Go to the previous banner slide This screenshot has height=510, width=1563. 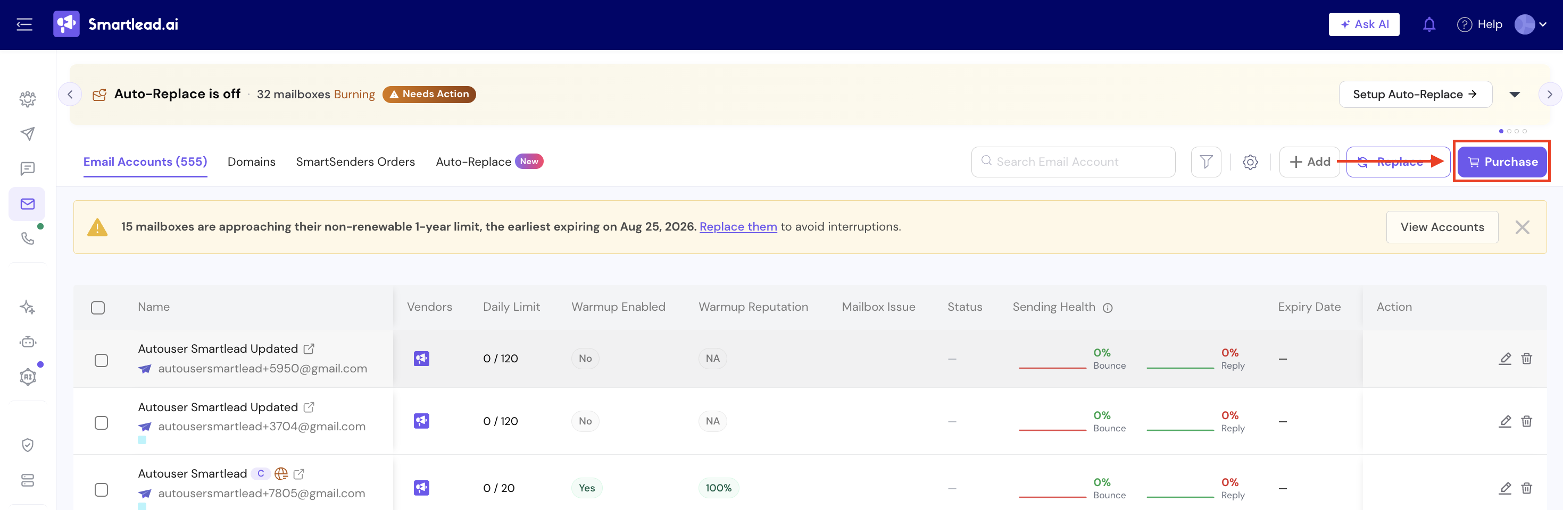point(70,95)
